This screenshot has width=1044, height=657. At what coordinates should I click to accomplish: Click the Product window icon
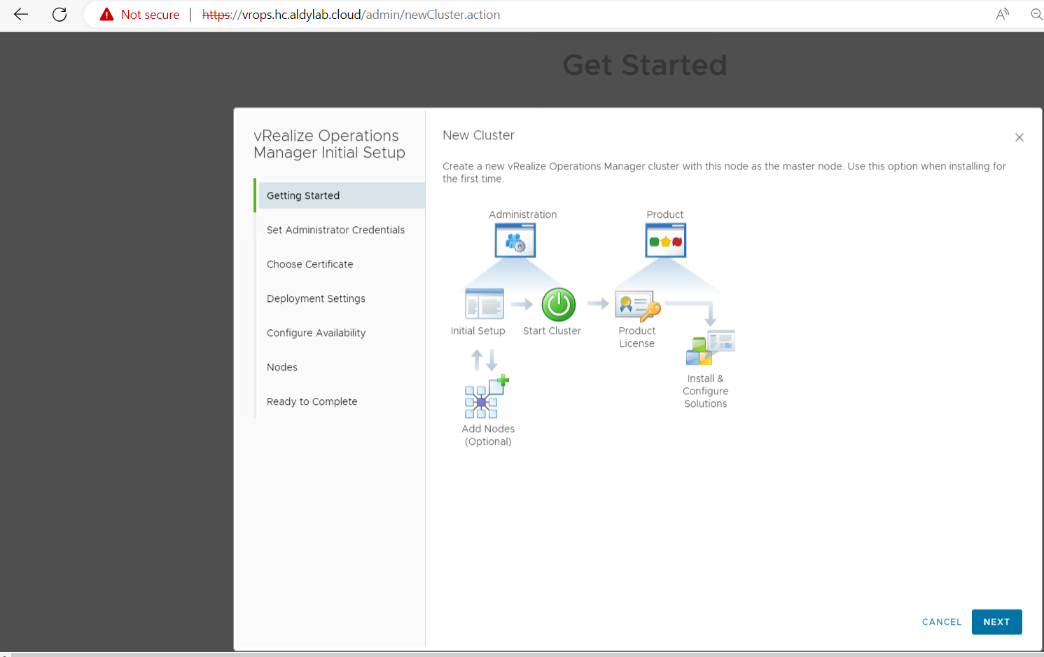[665, 240]
